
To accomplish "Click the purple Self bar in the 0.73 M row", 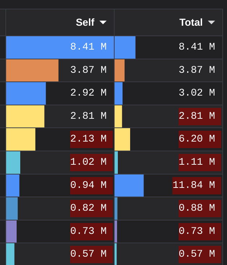I will [x=12, y=232].
